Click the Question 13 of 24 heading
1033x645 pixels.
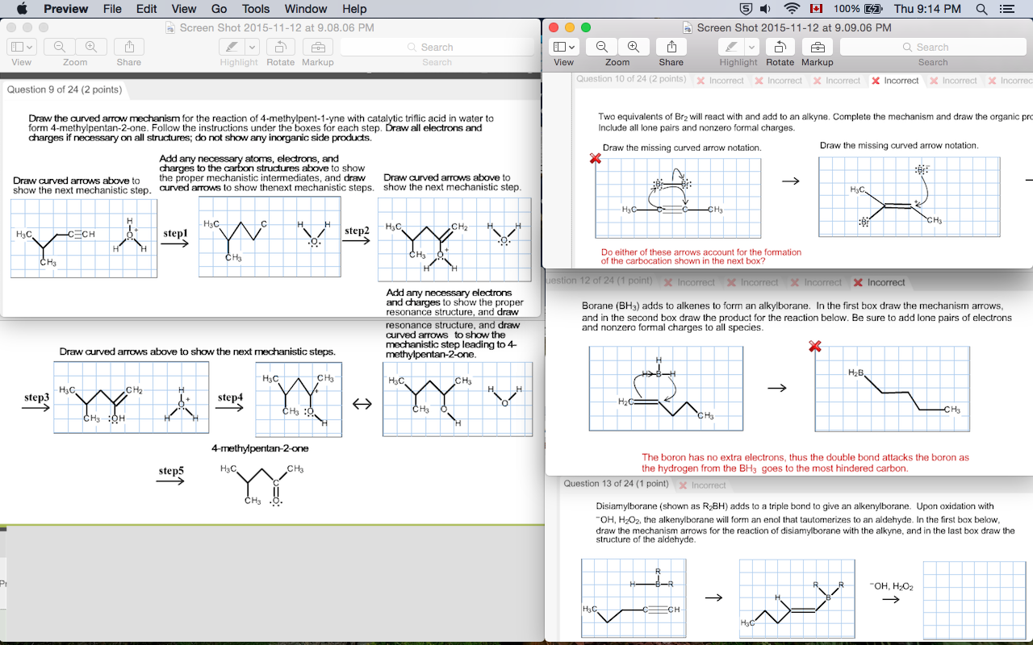click(616, 484)
